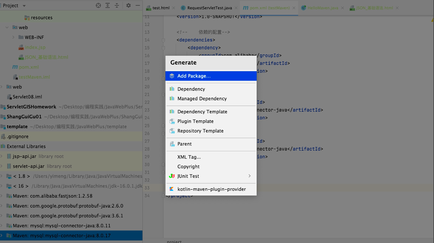Open the Project panel settings gear
The height and width of the screenshot is (243, 434).
[128, 5]
